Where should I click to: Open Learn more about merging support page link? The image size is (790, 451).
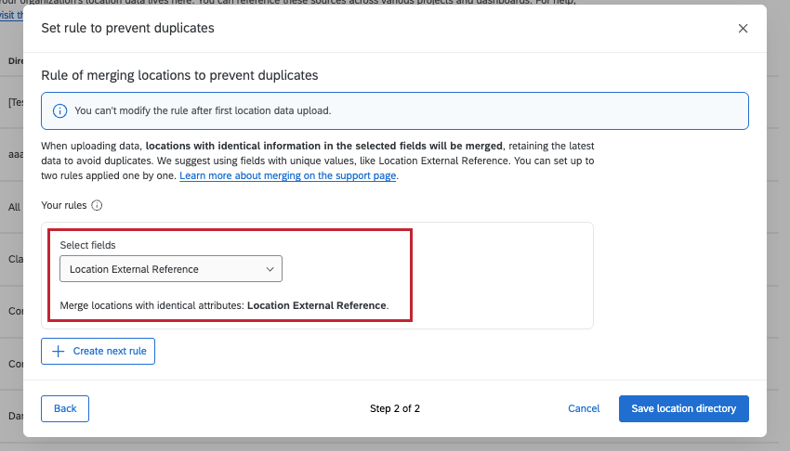point(288,175)
